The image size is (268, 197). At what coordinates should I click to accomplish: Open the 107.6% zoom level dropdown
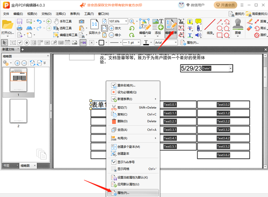pyautogui.click(x=126, y=21)
